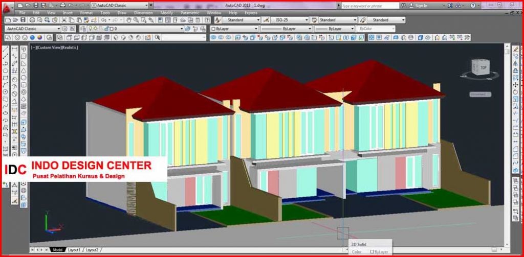Open the Infocenter Help question mark

[473, 6]
